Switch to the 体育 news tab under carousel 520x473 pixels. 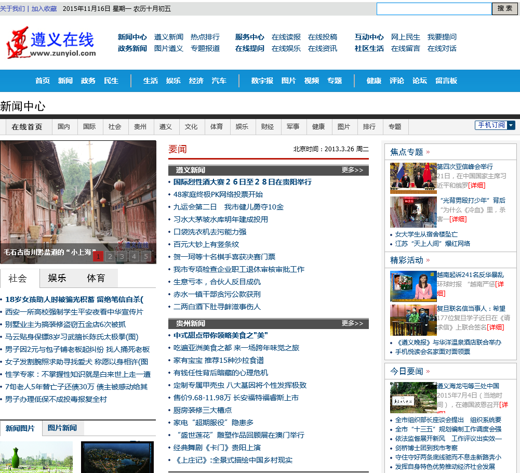click(96, 278)
